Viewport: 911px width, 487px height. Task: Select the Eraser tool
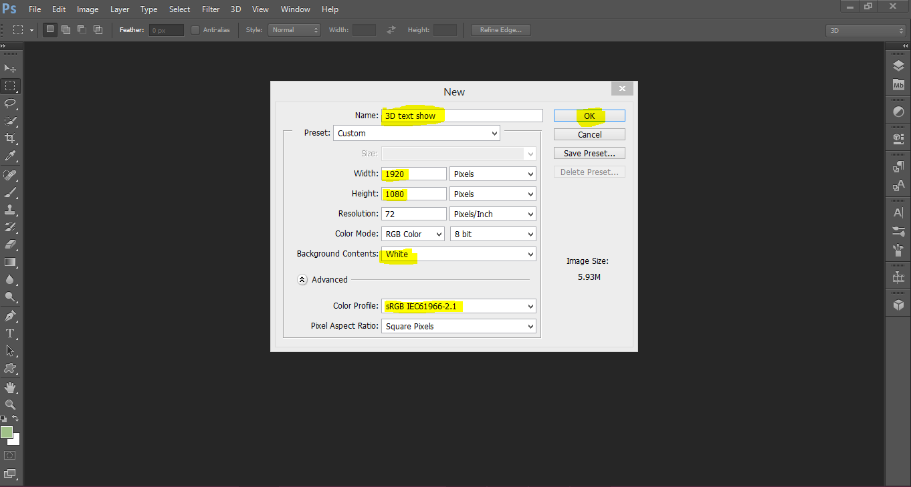10,245
